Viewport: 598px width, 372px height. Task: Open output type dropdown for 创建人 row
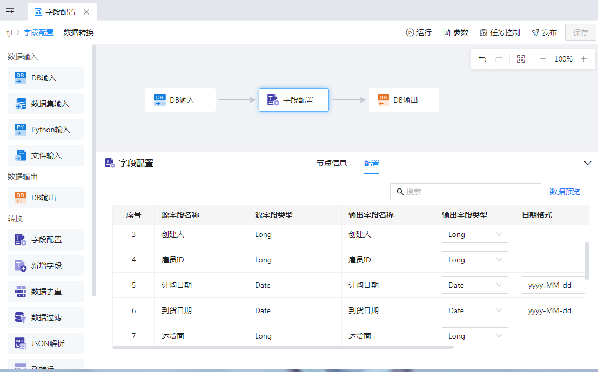[x=475, y=234]
